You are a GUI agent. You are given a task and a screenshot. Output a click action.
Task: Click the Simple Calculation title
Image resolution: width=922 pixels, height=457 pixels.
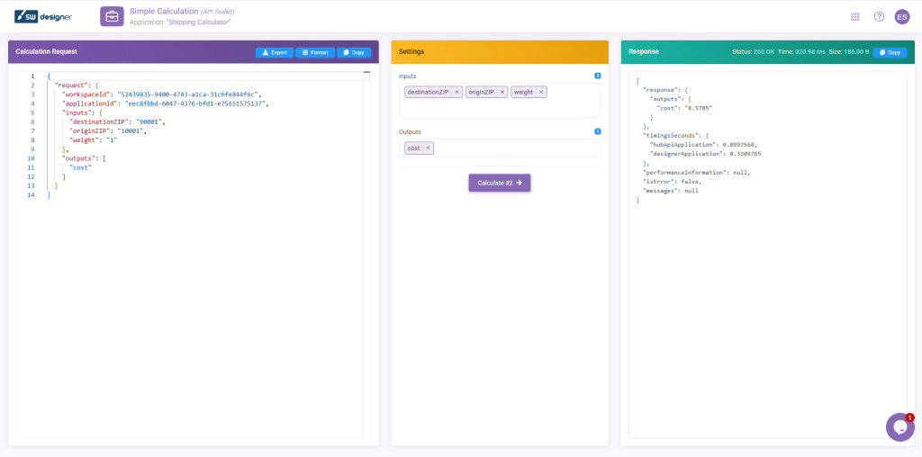164,11
